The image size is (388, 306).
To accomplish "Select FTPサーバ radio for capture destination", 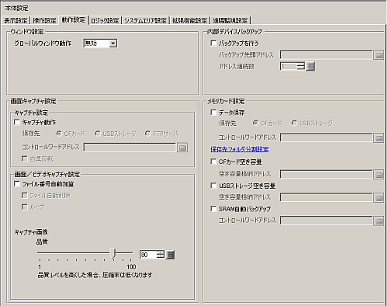I will pyautogui.click(x=147, y=134).
